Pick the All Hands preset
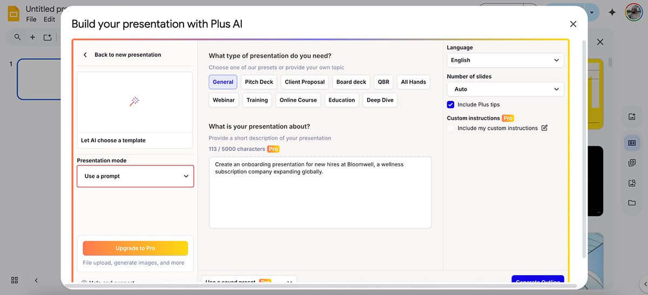 [x=414, y=82]
